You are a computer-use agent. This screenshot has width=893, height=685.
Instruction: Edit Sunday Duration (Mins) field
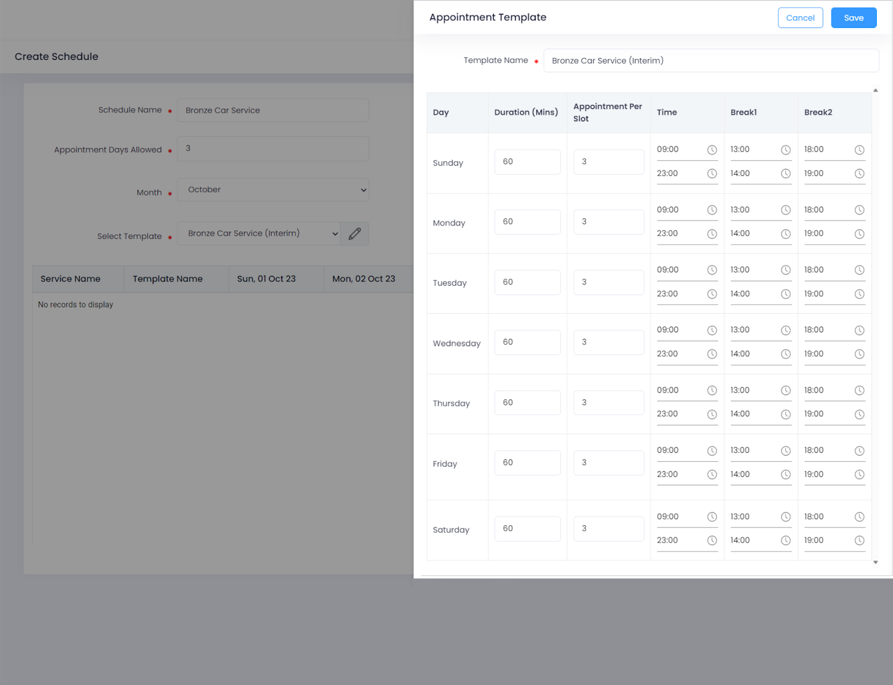point(527,162)
